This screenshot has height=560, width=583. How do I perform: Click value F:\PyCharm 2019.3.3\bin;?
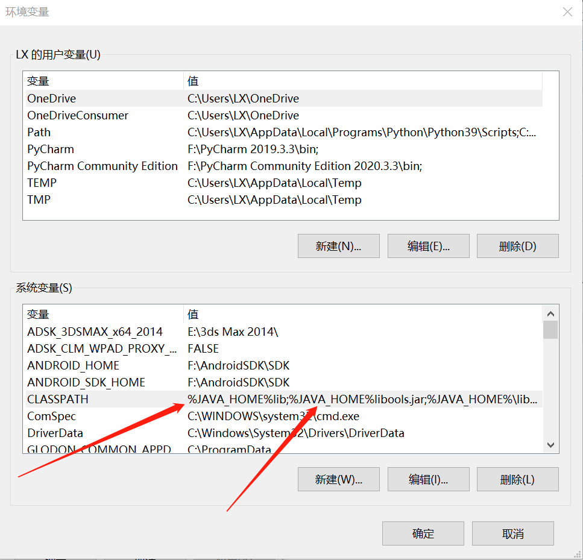253,149
